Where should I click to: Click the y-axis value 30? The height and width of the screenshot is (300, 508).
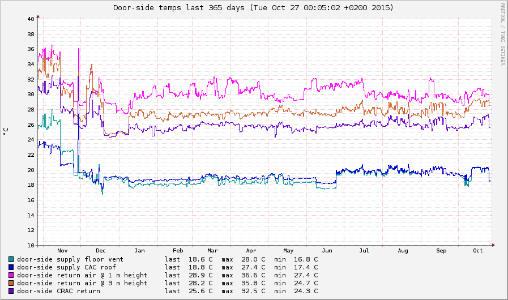[x=31, y=95]
